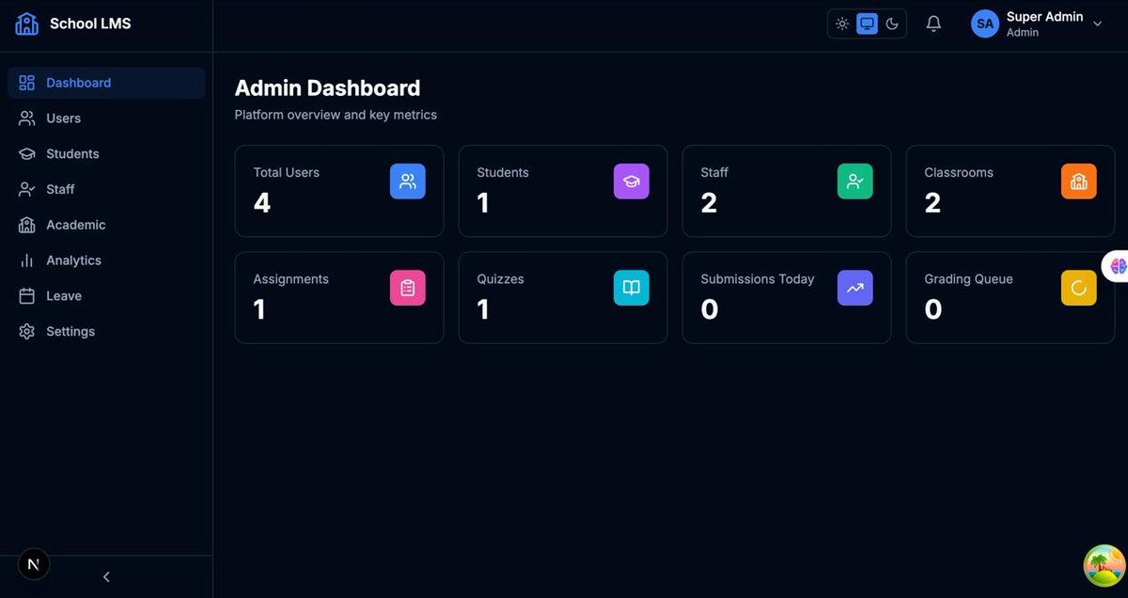Image resolution: width=1128 pixels, height=598 pixels.
Task: Click the Total Users count 4
Action: pos(262,202)
